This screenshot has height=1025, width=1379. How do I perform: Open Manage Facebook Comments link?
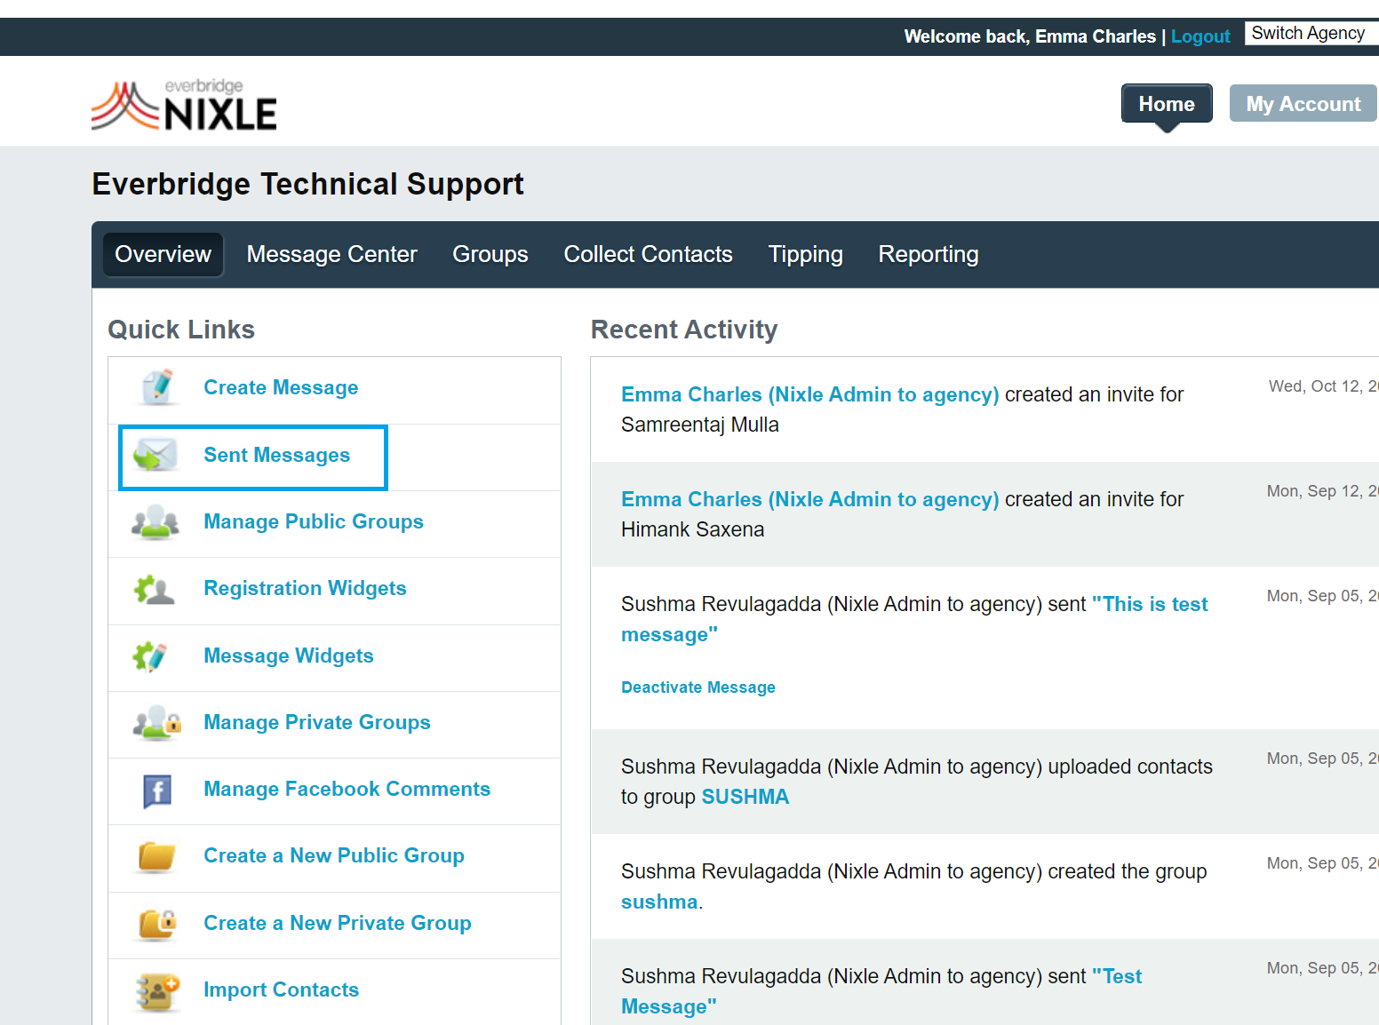pyautogui.click(x=347, y=790)
